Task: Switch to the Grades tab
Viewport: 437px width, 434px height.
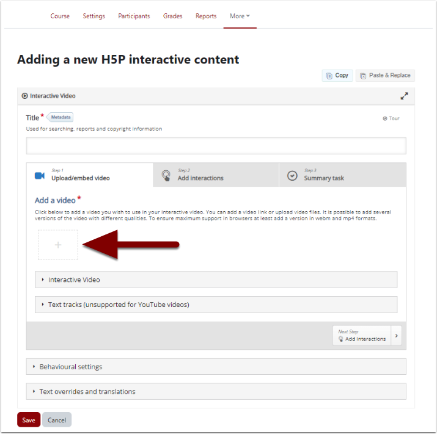Action: [x=172, y=16]
